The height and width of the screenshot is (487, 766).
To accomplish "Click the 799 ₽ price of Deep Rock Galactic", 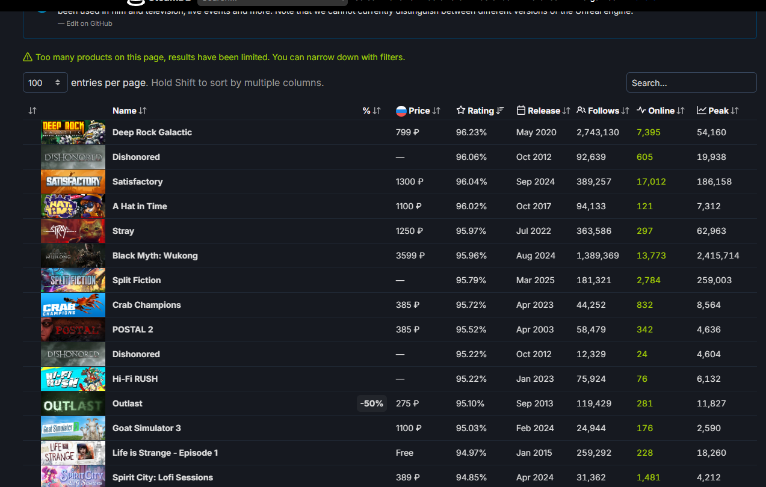I will [407, 132].
